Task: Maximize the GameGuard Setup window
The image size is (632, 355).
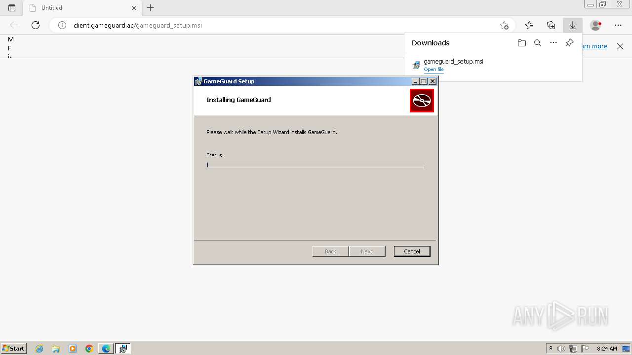Action: coord(423,81)
